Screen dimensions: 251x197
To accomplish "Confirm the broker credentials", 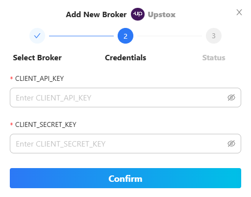I will [x=125, y=178].
